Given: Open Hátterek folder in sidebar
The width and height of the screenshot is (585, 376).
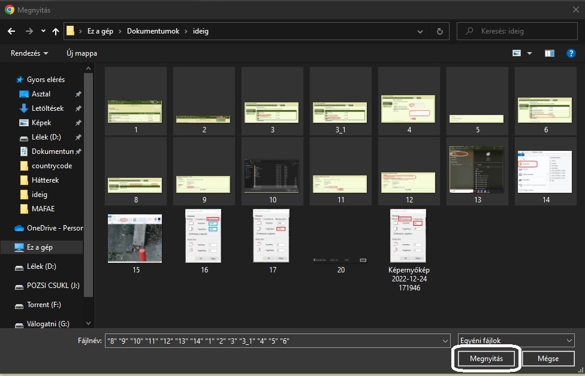Looking at the screenshot, I should [45, 180].
